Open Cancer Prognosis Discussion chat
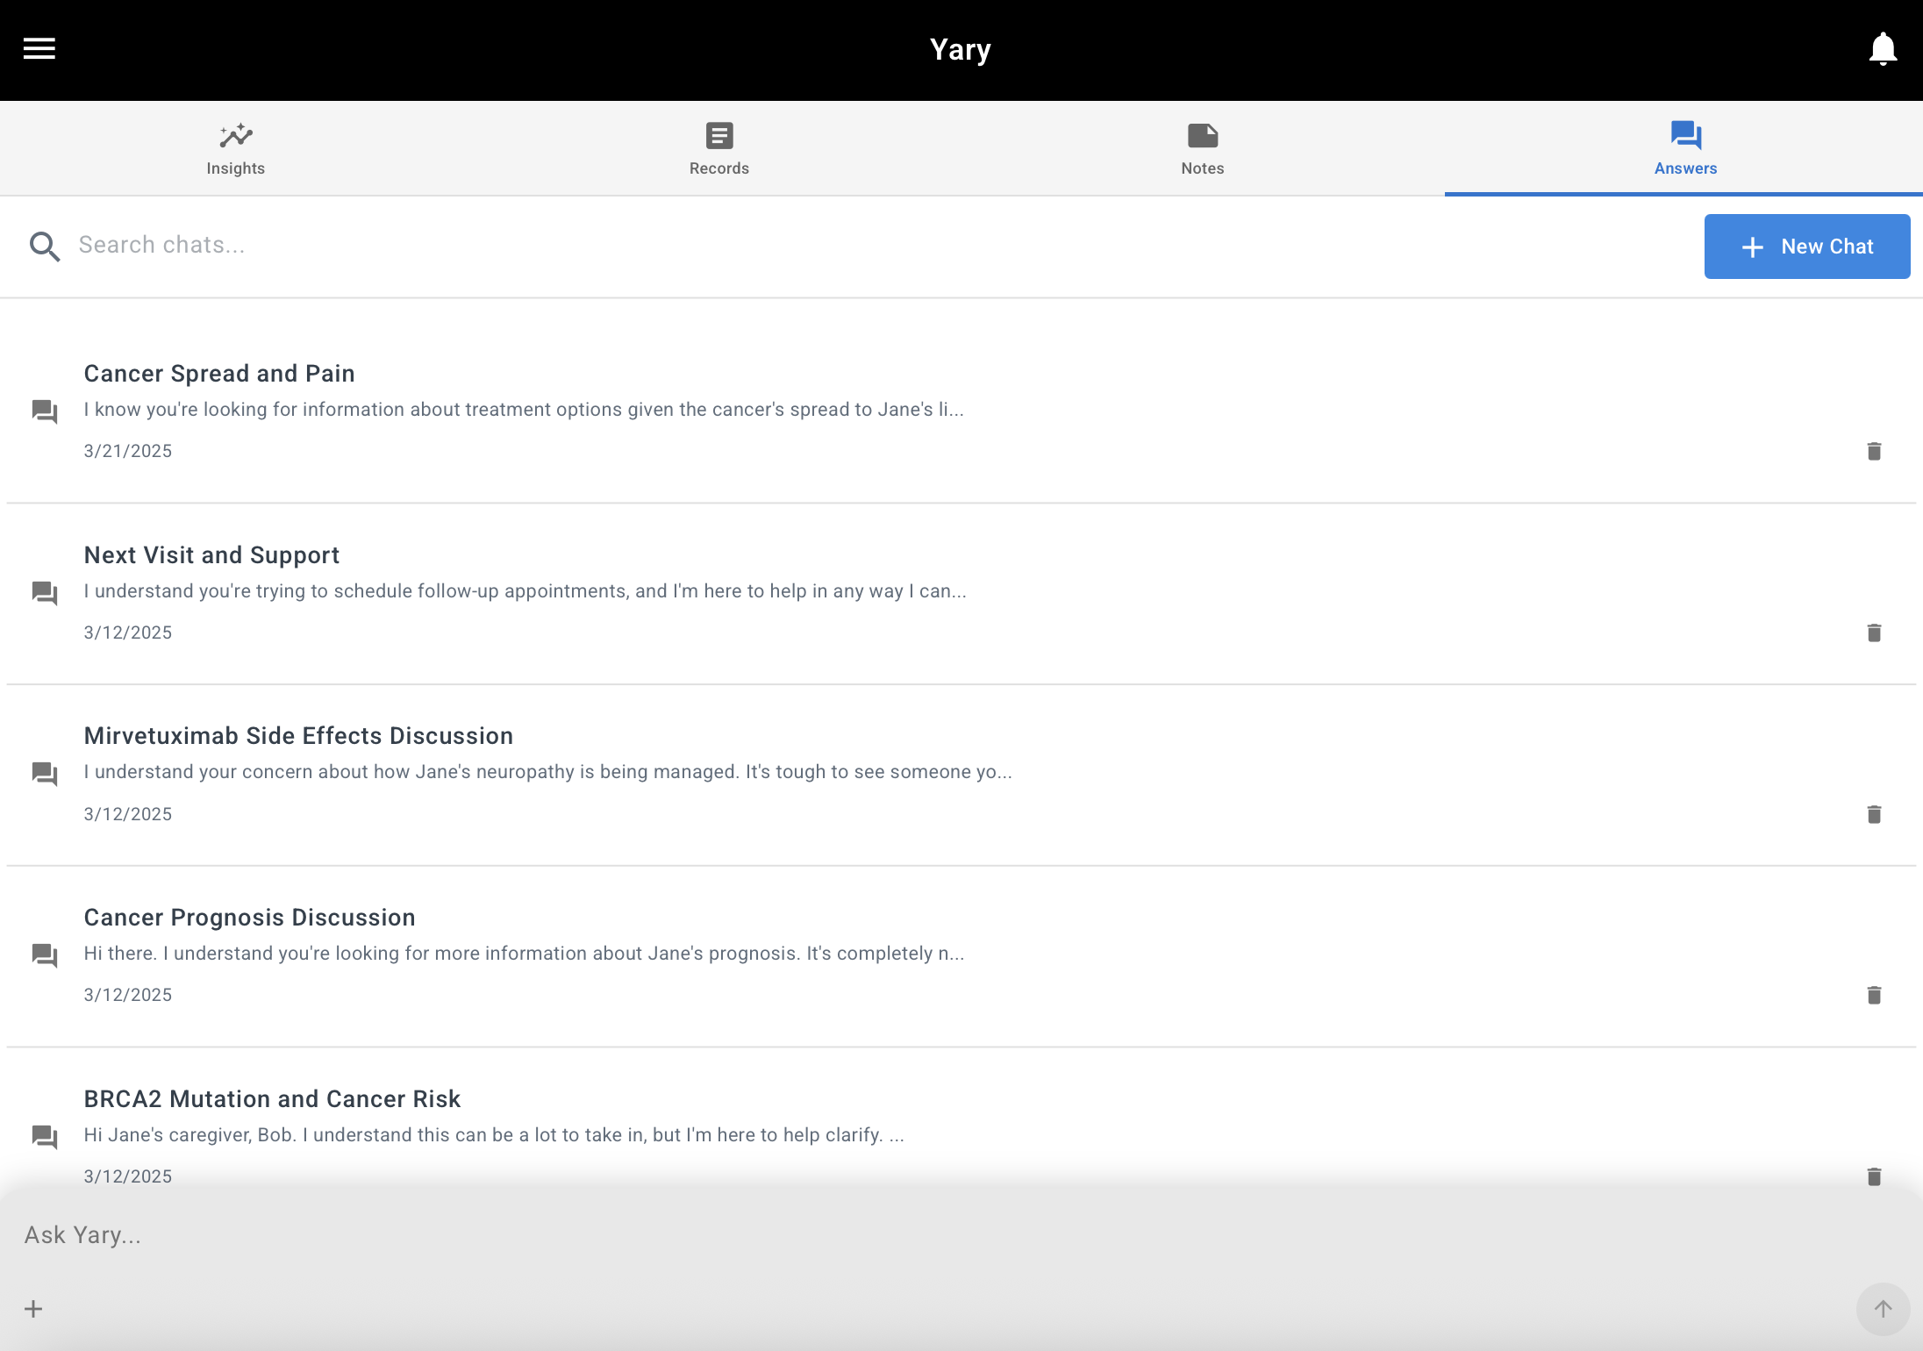 (961, 955)
